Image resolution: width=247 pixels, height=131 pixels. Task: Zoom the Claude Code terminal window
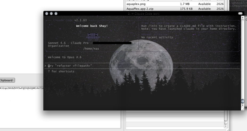[56, 13]
